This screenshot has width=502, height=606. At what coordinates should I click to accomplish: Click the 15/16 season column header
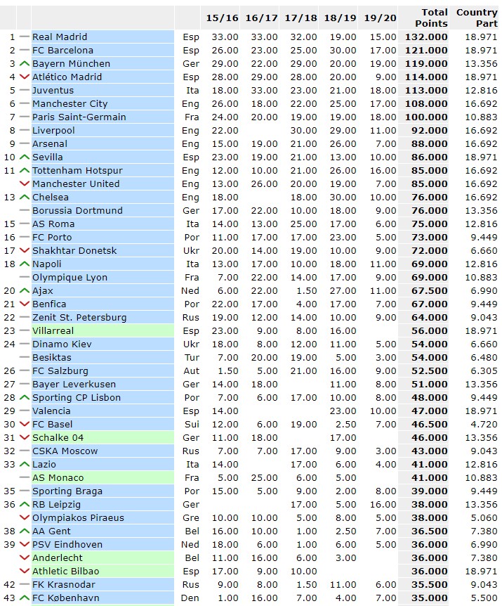click(x=222, y=18)
